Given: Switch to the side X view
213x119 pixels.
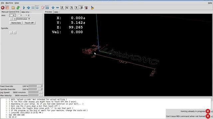Looking at the screenshot, I should click(x=72, y=8).
